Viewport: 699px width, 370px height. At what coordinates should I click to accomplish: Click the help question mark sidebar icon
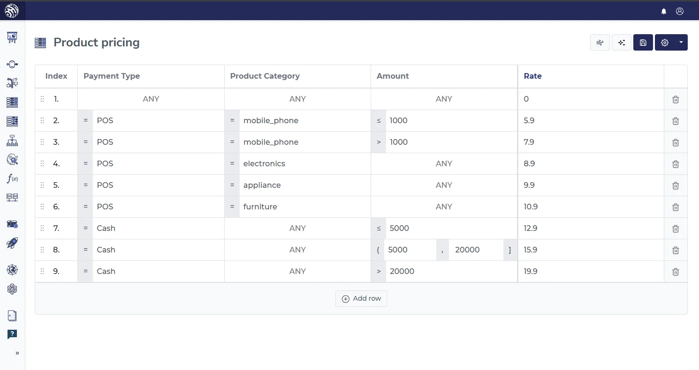12,334
